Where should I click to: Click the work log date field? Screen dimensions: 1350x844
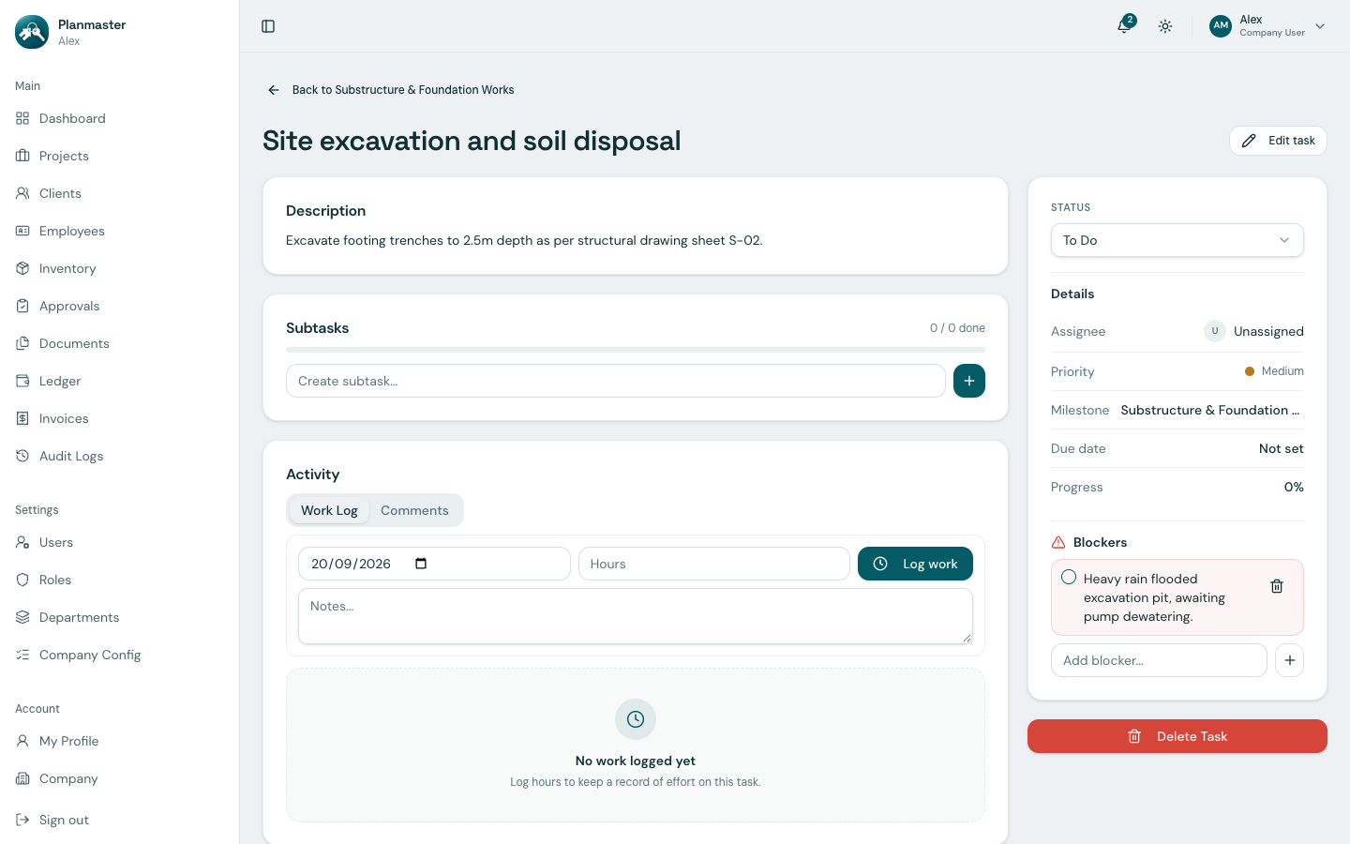point(434,564)
